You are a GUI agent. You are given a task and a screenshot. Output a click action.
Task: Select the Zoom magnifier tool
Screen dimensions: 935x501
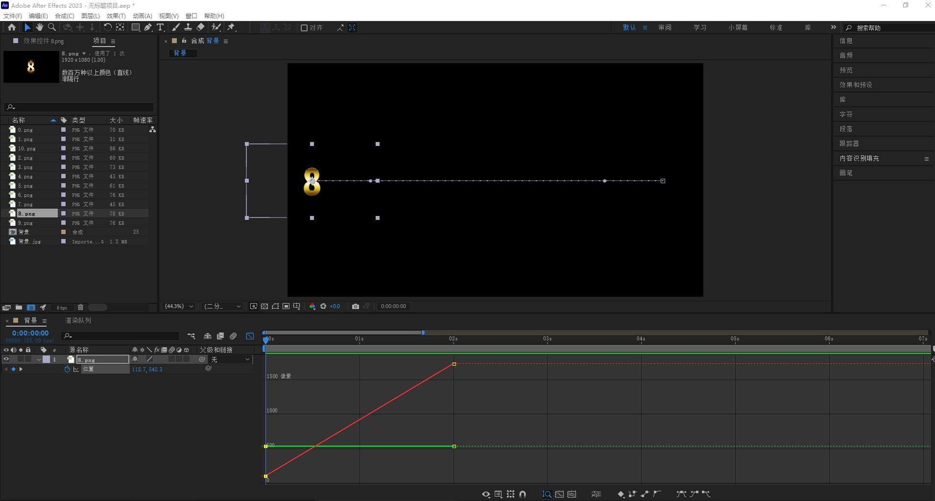52,27
